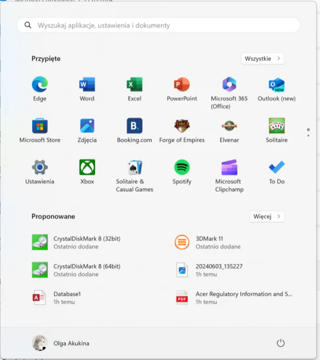The height and width of the screenshot is (360, 320).
Task: Open the Edge browser app
Action: pyautogui.click(x=40, y=89)
